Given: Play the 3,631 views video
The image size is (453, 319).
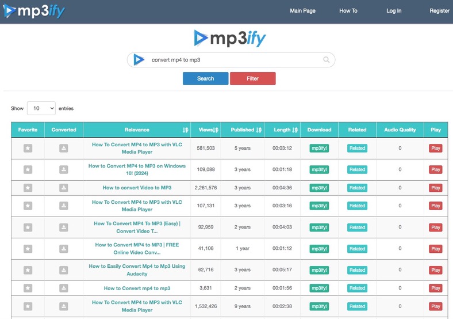Looking at the screenshot, I should coord(435,288).
